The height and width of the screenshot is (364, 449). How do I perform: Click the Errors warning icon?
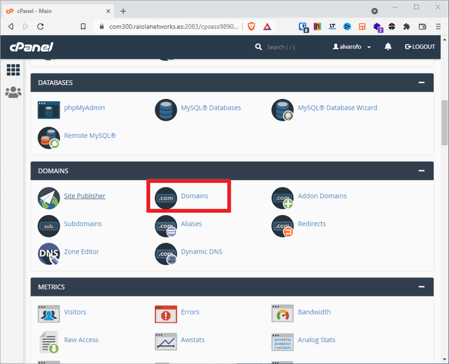(x=166, y=314)
